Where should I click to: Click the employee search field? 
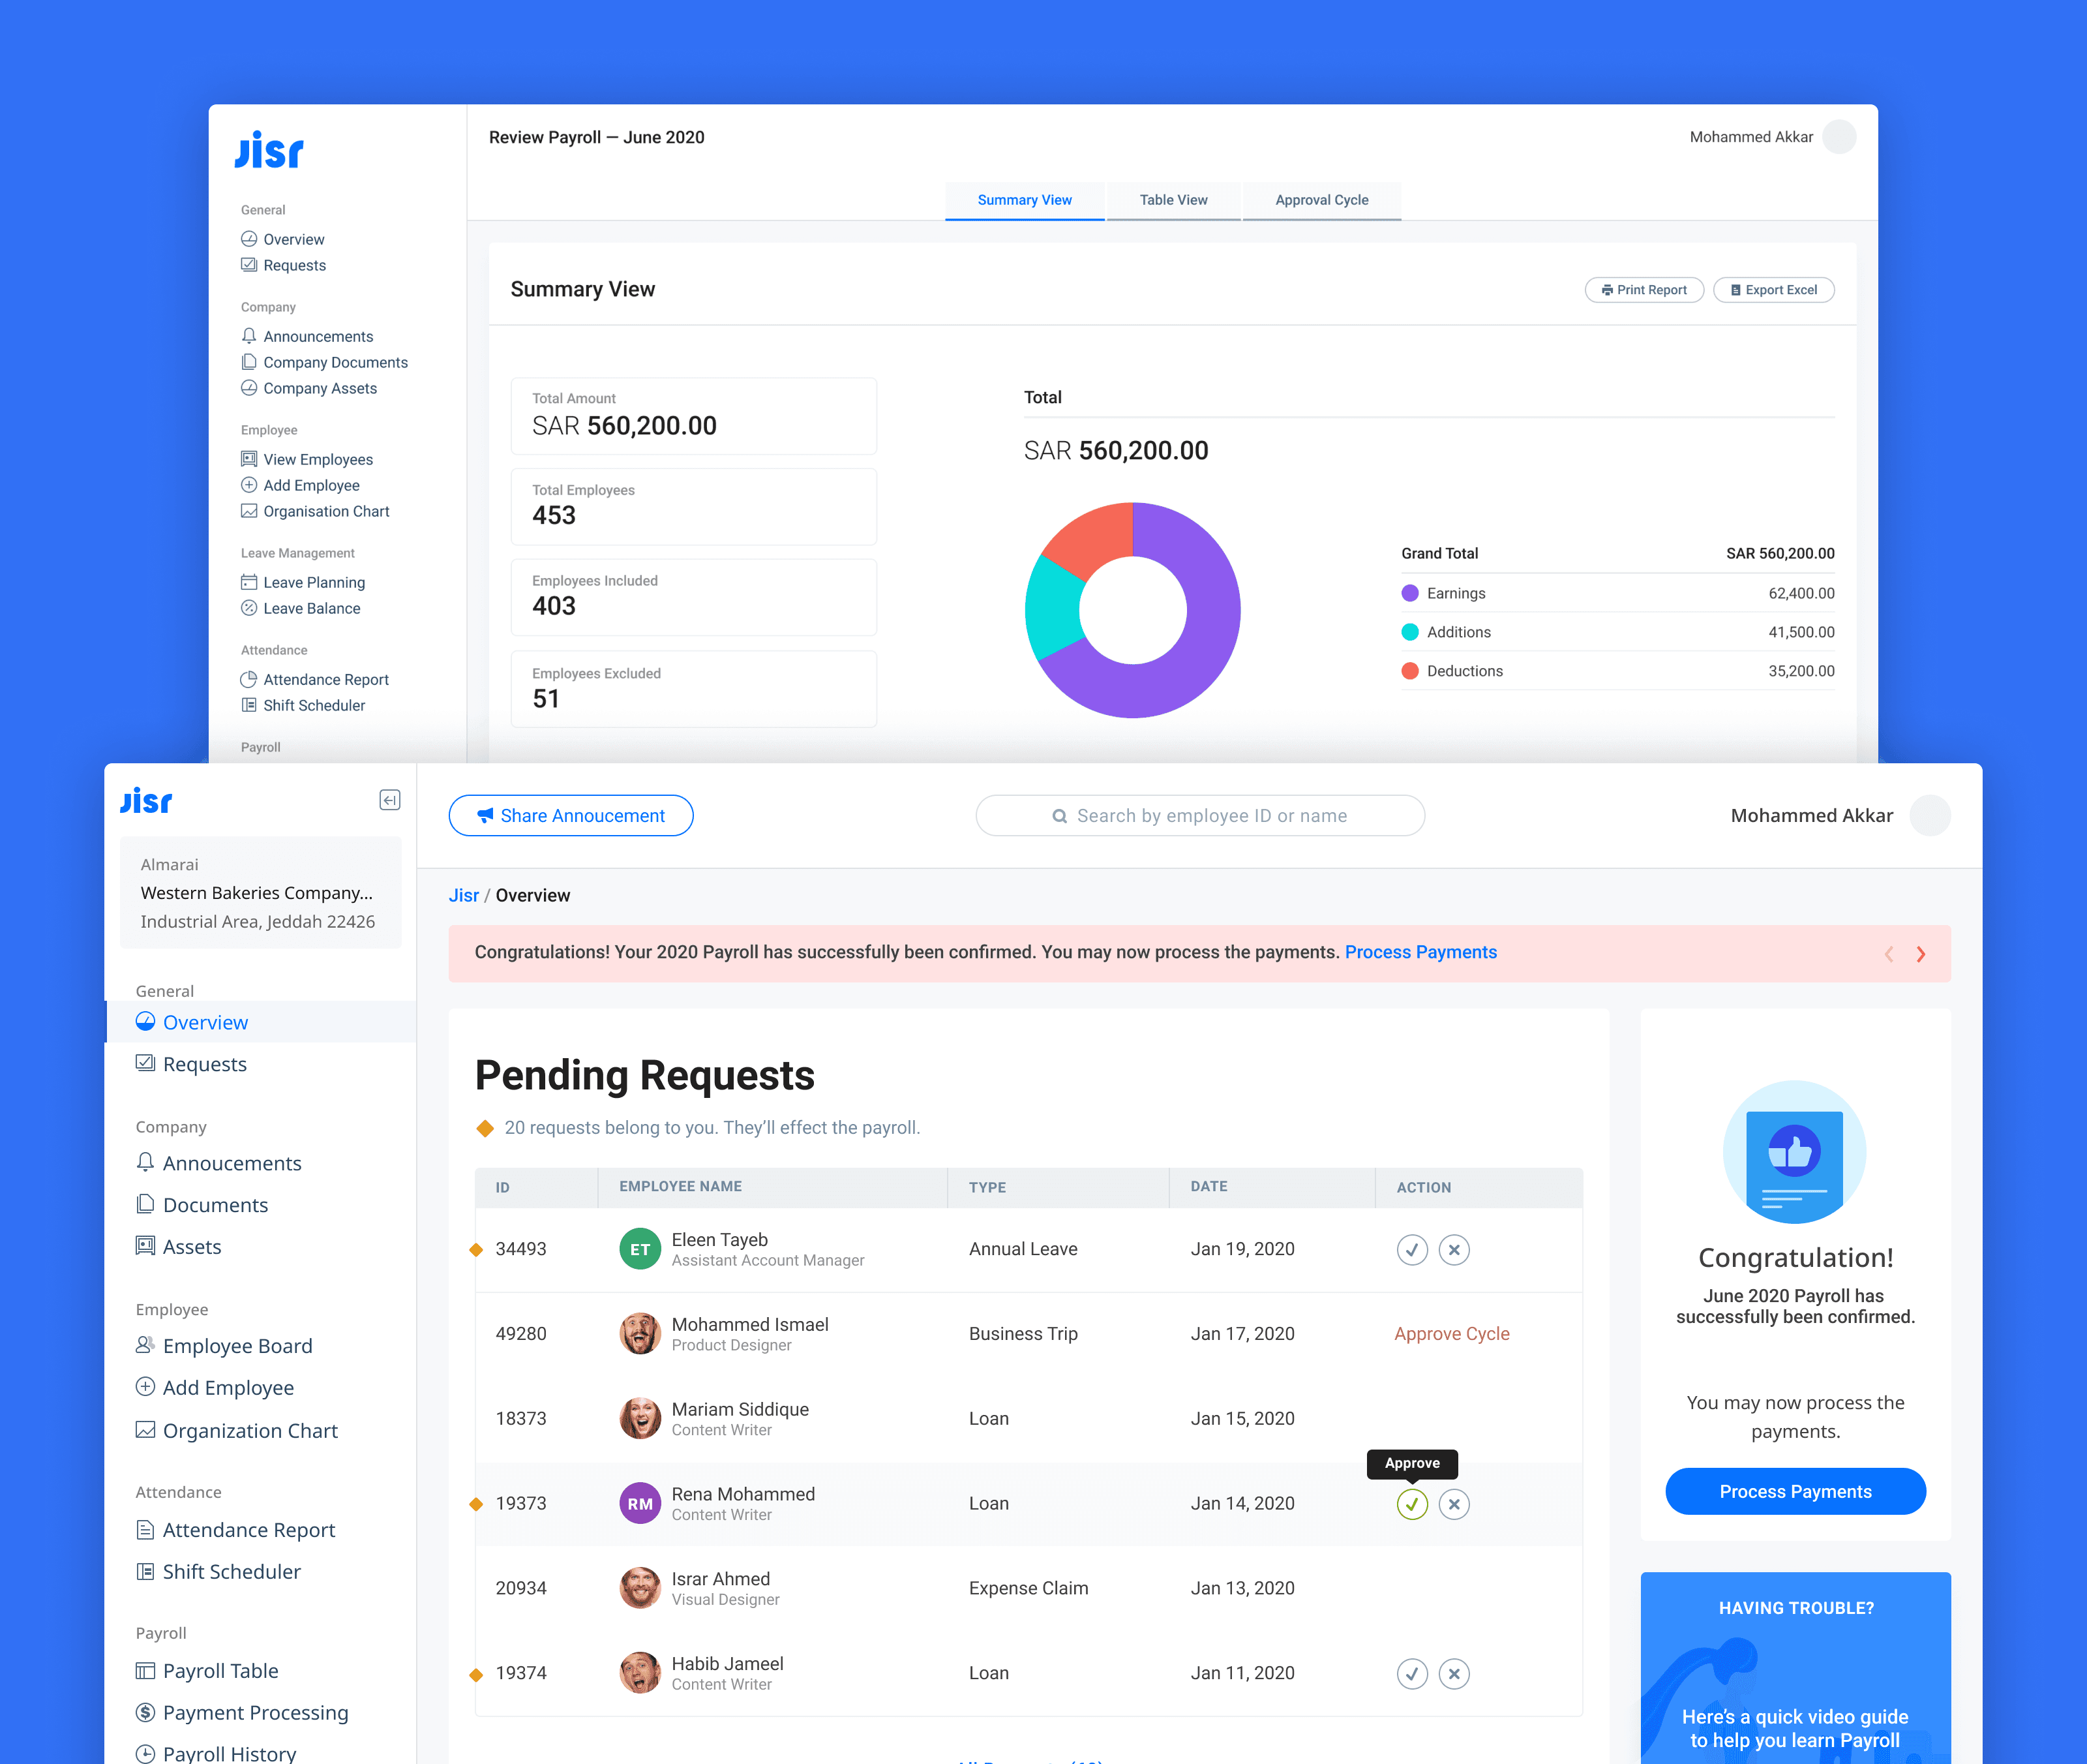pos(1199,816)
